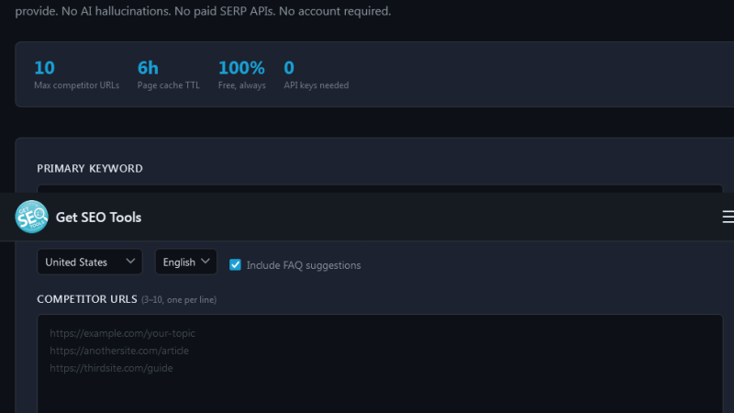Toggle the Include FAQ suggestions checkbox

tap(235, 265)
